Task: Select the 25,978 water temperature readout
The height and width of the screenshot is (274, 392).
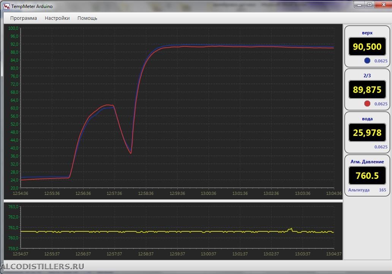Action: click(x=367, y=132)
